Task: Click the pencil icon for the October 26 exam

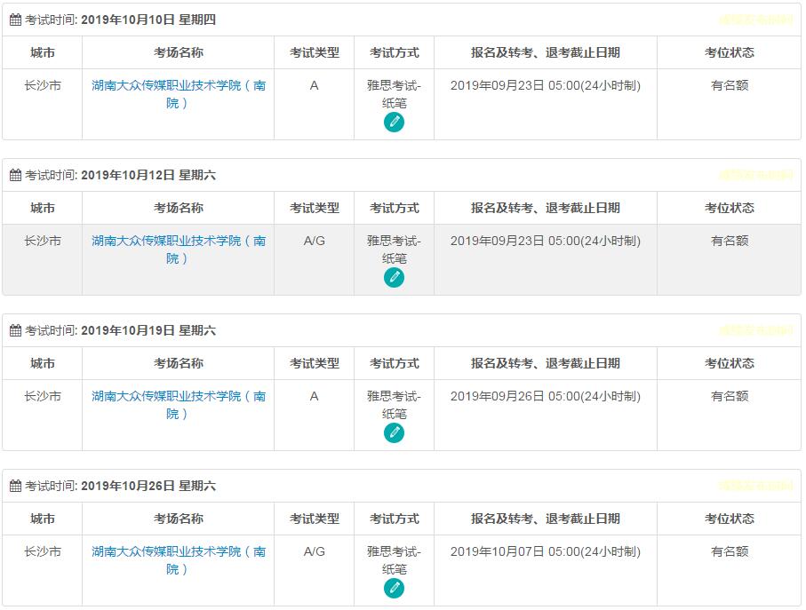Action: coord(394,589)
